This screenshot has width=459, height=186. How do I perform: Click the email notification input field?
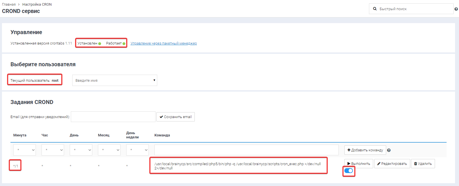coord(113,117)
